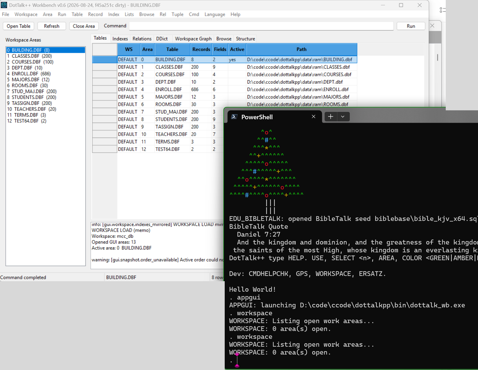Switch to the Relations tab
Image resolution: width=478 pixels, height=370 pixels.
(142, 39)
